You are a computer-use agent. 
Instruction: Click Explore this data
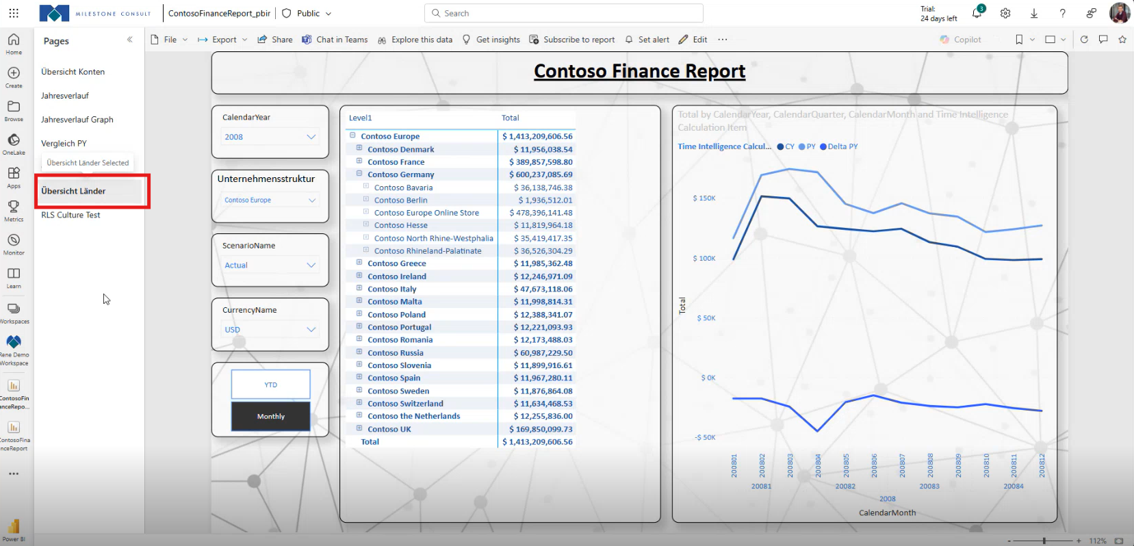tap(415, 40)
